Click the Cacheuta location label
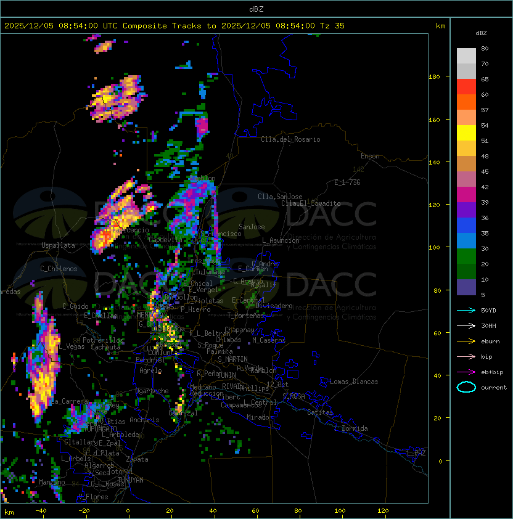 (105, 347)
